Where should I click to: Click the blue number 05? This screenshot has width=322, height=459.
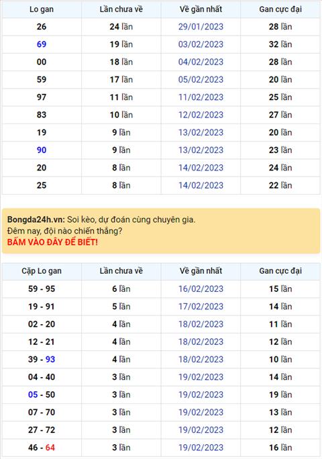[x=33, y=395]
